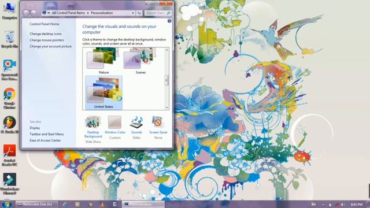
Task: Select the Acrobat Reader DC desktop shortcut
Action: [x=9, y=155]
